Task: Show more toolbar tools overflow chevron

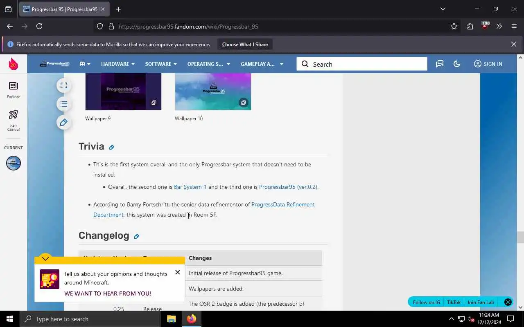Action: [x=499, y=26]
